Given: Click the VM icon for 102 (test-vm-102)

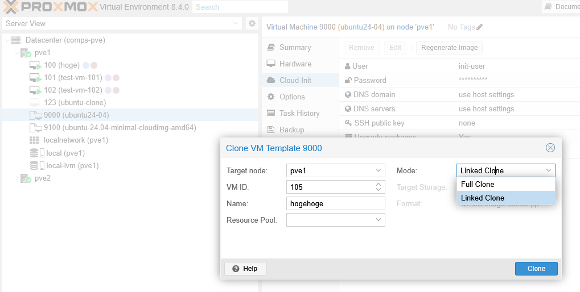Looking at the screenshot, I should point(35,90).
